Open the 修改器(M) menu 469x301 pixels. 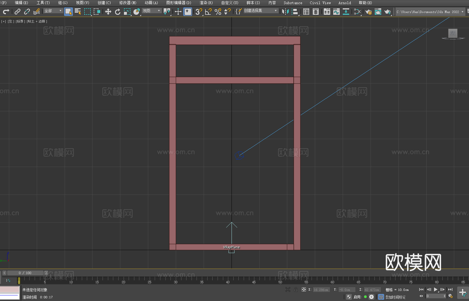[x=128, y=3]
